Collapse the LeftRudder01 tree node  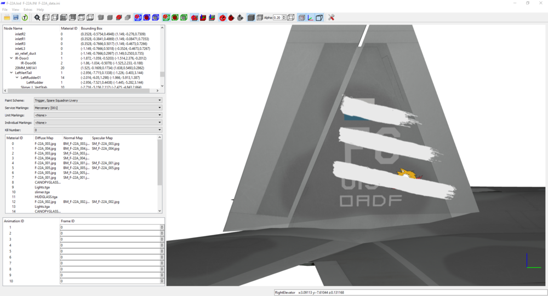(17, 78)
